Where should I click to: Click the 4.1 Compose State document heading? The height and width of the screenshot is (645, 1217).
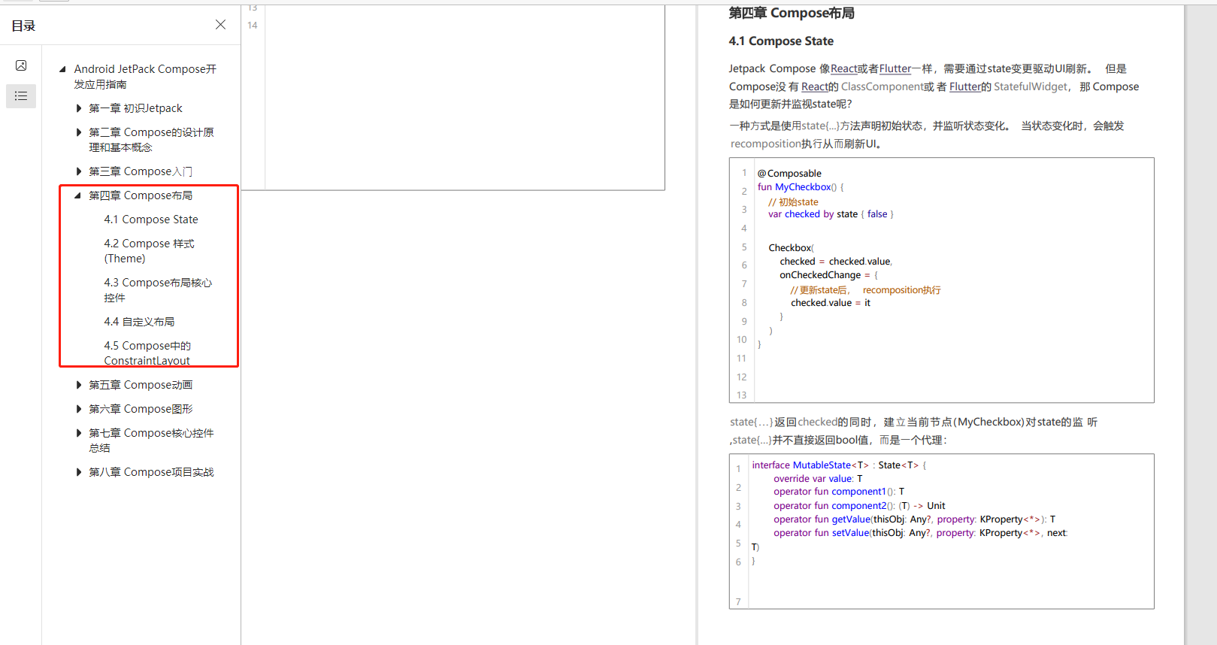[781, 41]
